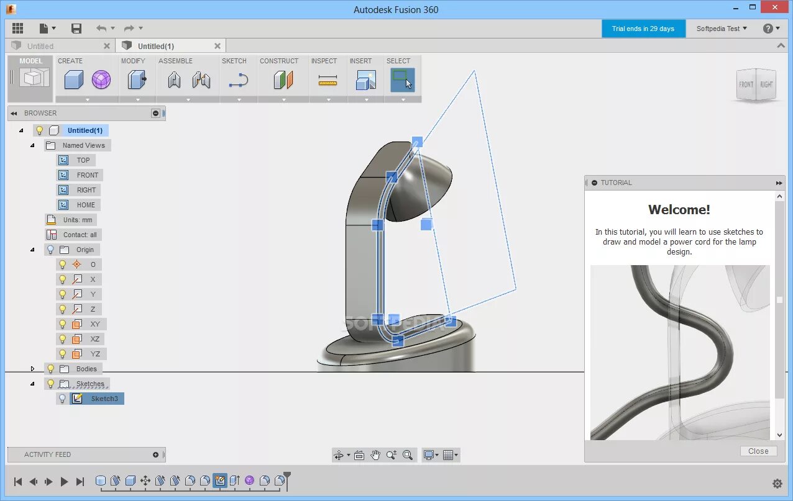793x501 pixels.
Task: Toggle the Origin folder lightbulb
Action: click(51, 250)
